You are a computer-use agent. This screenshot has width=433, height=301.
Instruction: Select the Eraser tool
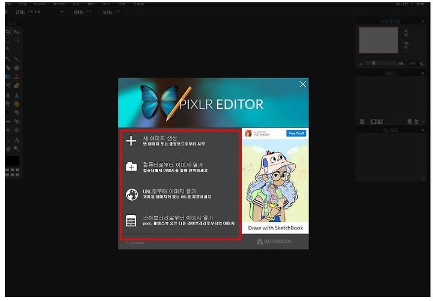point(8,68)
